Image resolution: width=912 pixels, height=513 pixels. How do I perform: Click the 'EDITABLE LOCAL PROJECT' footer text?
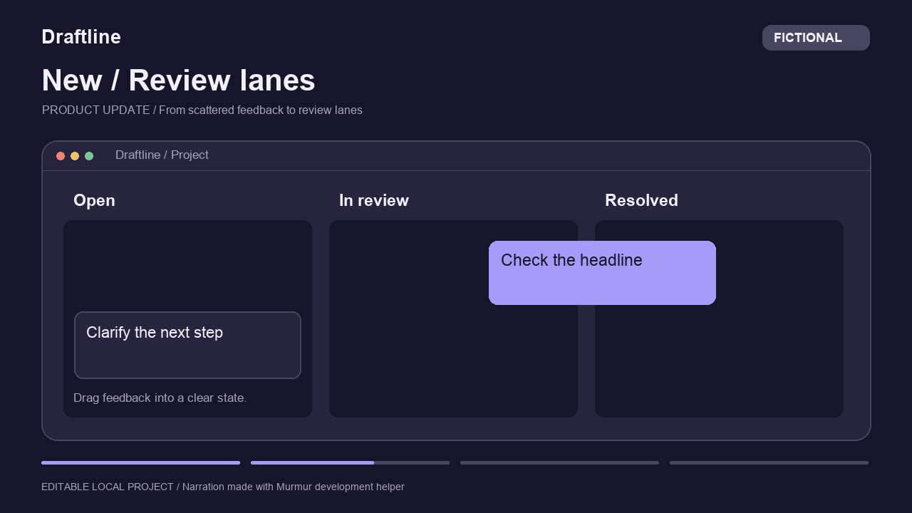pyautogui.click(x=223, y=487)
